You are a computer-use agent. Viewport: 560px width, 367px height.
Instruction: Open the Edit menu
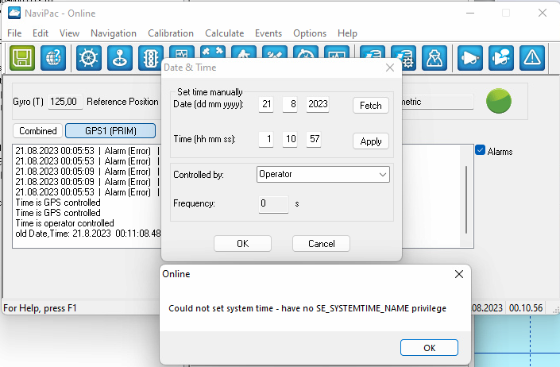tap(41, 33)
